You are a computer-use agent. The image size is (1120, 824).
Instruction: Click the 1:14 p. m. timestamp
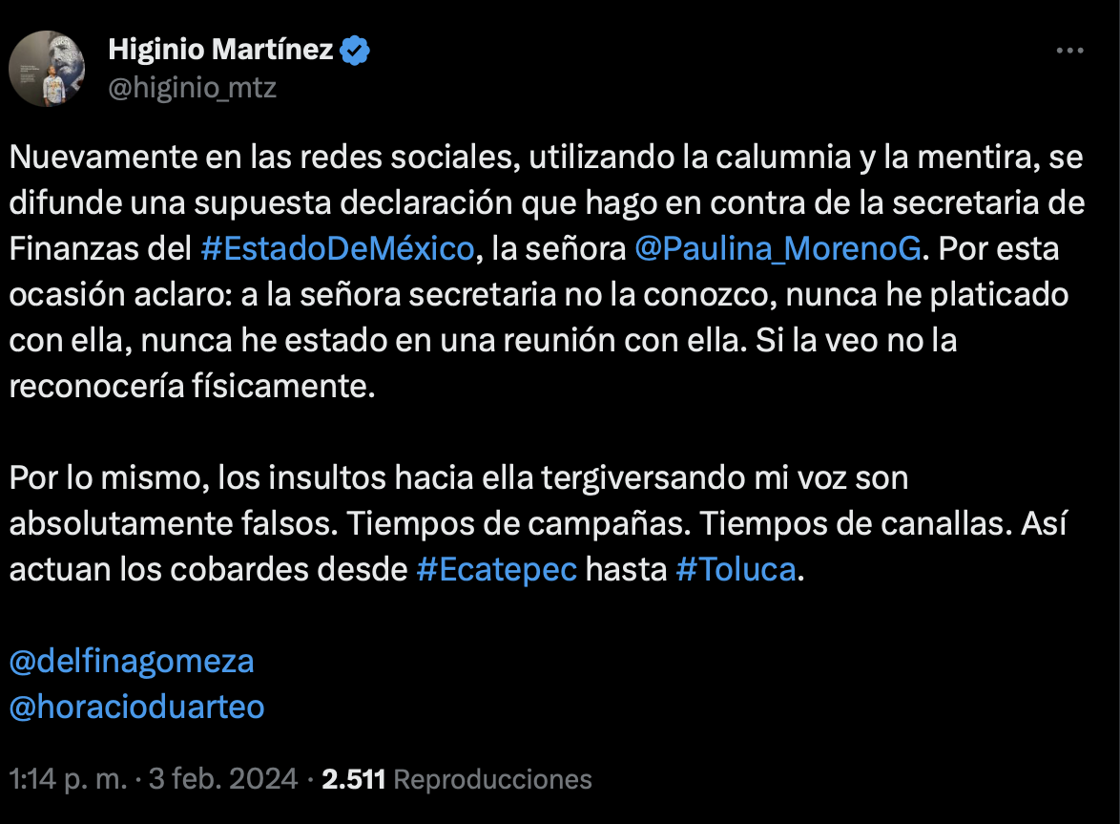click(x=68, y=779)
